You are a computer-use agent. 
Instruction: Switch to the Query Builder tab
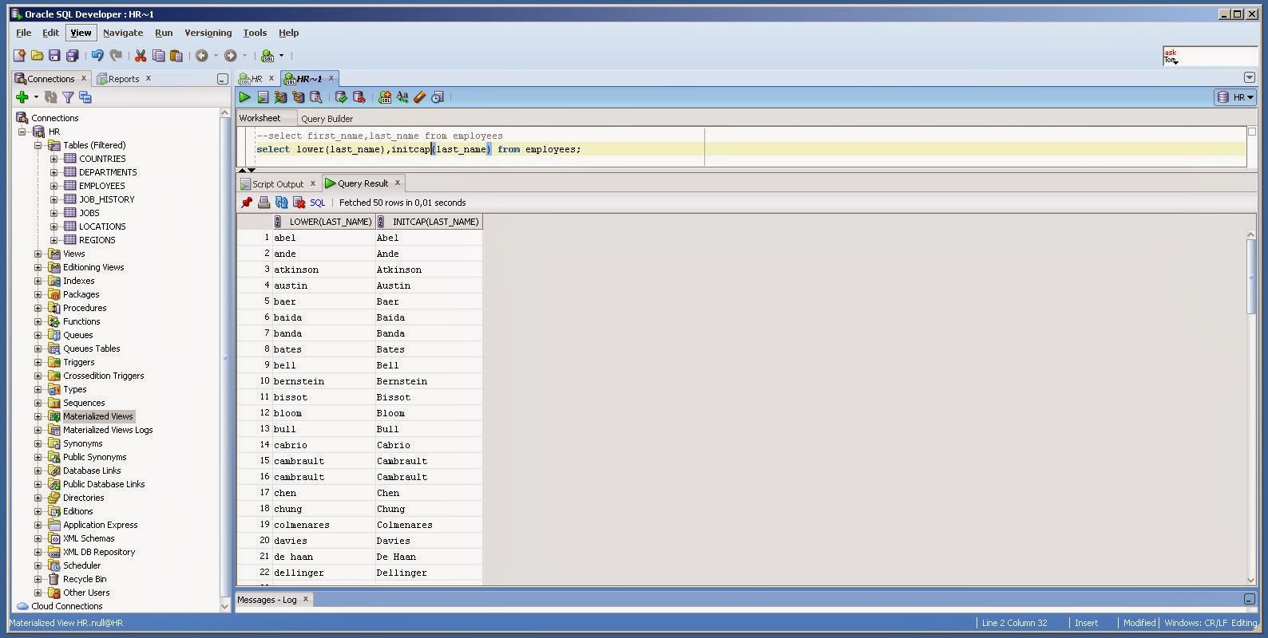327,118
